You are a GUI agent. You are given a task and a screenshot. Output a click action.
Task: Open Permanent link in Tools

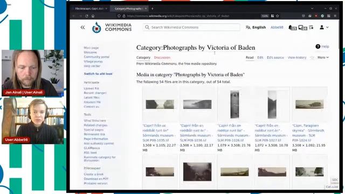[94, 134]
